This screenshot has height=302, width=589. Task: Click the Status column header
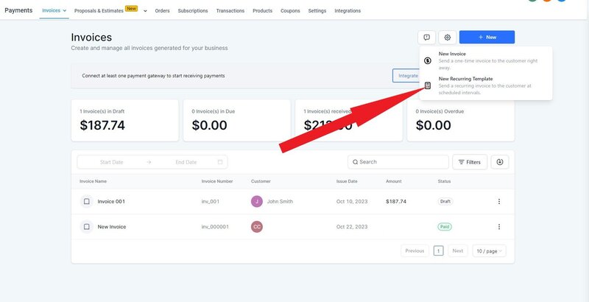[x=444, y=181]
